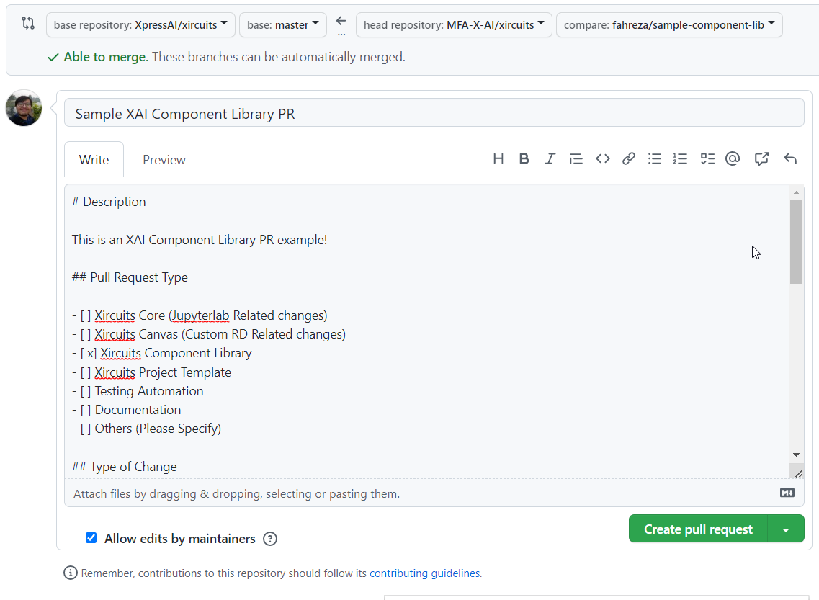Image resolution: width=819 pixels, height=600 pixels.
Task: Click the left arrow between base and head
Action: pos(341,22)
